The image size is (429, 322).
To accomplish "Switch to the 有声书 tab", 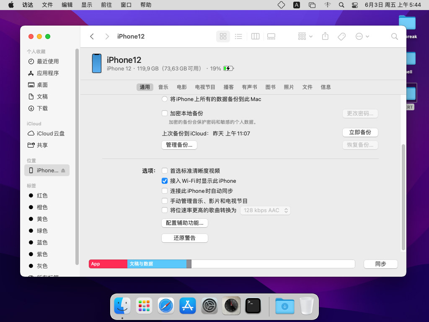I will tap(249, 87).
